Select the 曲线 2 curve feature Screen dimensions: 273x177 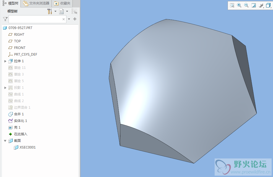coord(19,101)
